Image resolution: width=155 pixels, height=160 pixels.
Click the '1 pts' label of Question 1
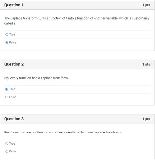click(x=146, y=5)
